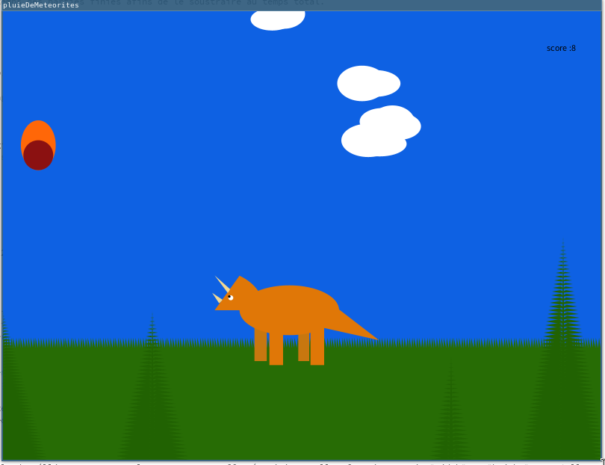Click the triceratops's white eye
The height and width of the screenshot is (465, 605).
click(x=230, y=298)
